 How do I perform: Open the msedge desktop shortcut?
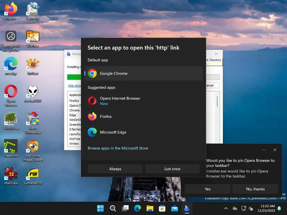click(11, 66)
